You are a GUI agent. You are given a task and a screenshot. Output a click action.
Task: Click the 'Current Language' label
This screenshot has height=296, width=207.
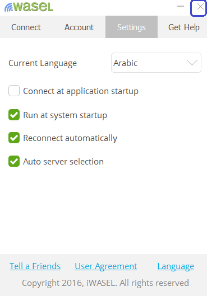43,63
